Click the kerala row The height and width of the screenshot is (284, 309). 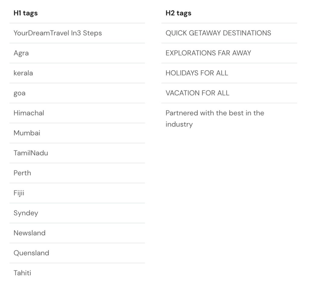(77, 73)
